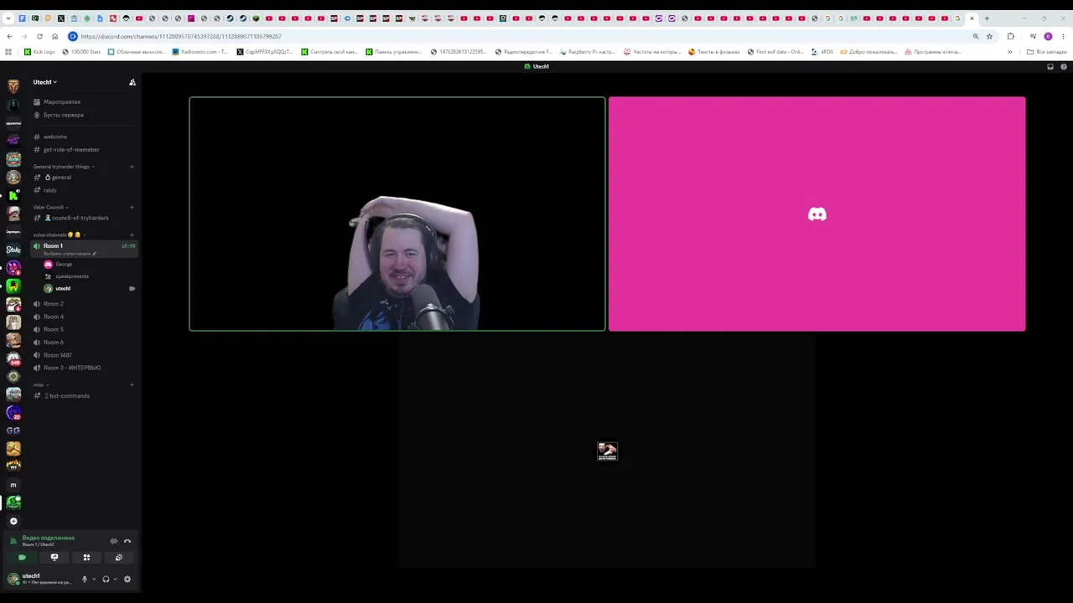Screen dimensions: 1073x603
Task: Open the utech1 user profile panel
Action: tap(40, 579)
